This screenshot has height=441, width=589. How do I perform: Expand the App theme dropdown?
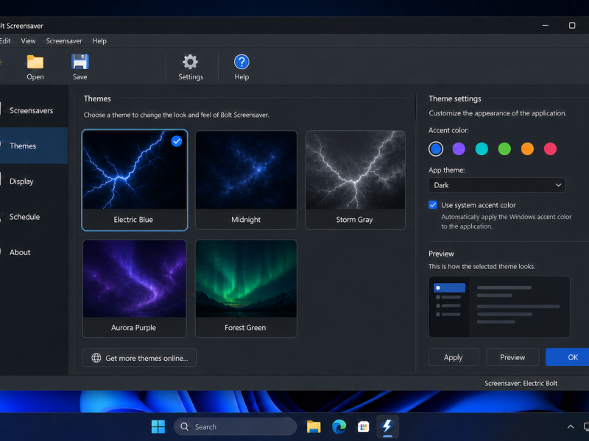click(496, 185)
